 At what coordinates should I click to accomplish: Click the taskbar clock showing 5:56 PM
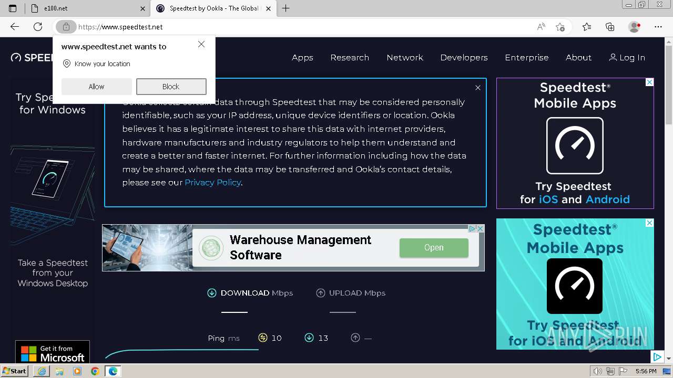click(646, 371)
